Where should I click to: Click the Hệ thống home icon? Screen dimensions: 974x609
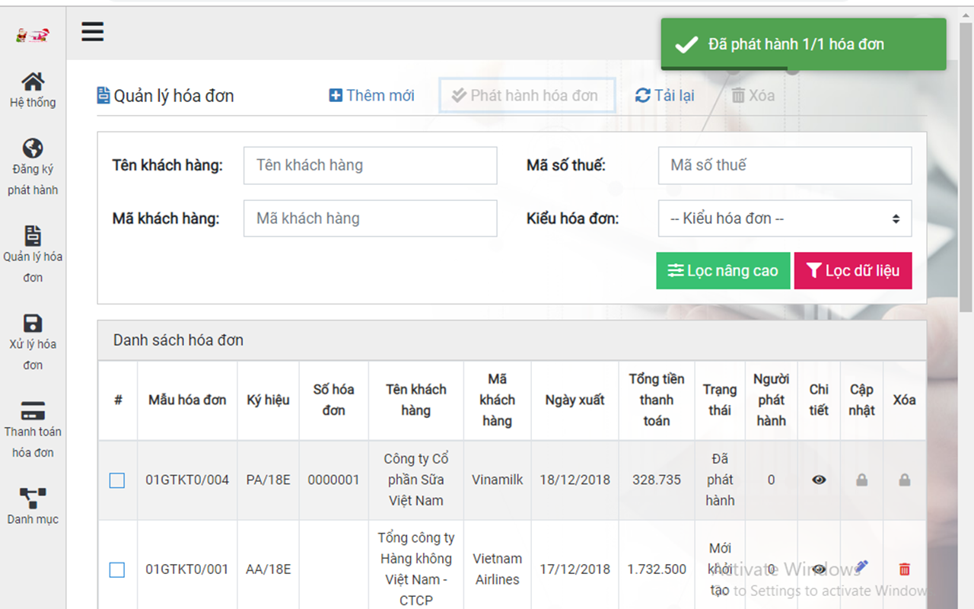pos(33,82)
